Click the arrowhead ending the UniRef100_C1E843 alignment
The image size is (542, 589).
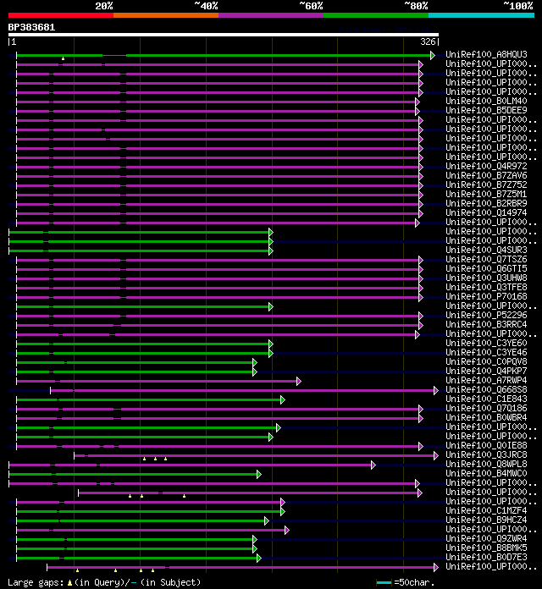point(283,400)
